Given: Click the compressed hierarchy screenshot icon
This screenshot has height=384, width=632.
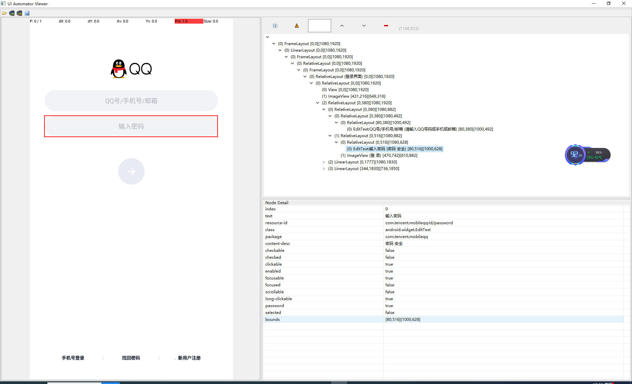Looking at the screenshot, I should point(19,13).
